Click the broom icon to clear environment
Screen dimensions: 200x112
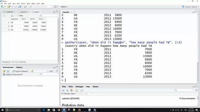(x=32, y=71)
